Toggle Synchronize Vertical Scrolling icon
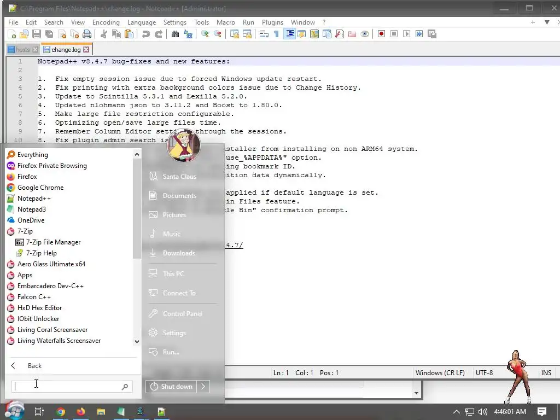 click(234, 34)
